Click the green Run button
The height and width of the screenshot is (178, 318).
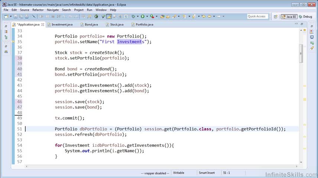143,16
